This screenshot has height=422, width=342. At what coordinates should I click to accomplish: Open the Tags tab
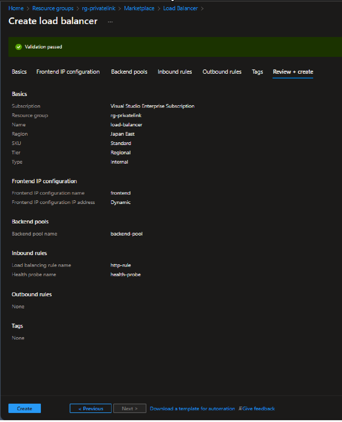257,72
